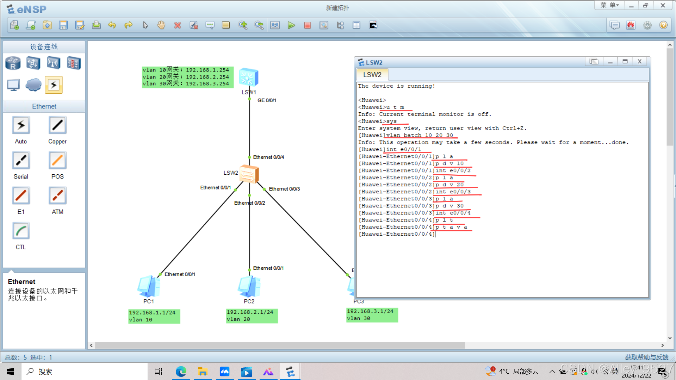Select the Cloud device category
Screen dimensions: 676x380
click(33, 85)
